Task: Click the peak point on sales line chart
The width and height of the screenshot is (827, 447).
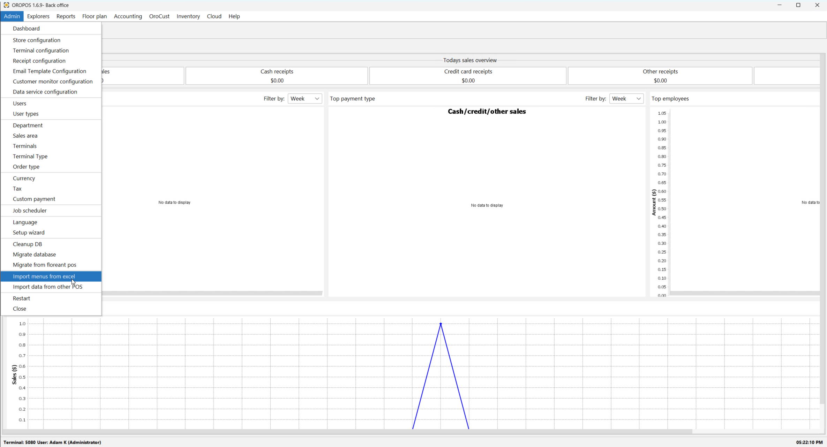Action: (x=441, y=324)
